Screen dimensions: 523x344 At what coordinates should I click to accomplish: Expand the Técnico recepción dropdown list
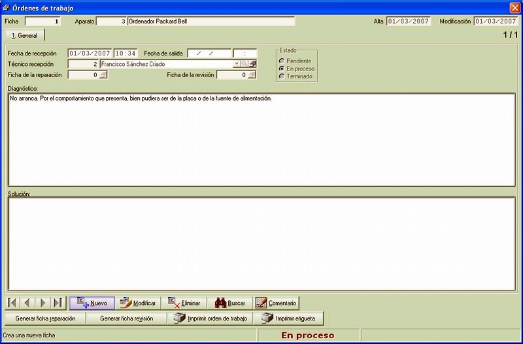tap(237, 64)
